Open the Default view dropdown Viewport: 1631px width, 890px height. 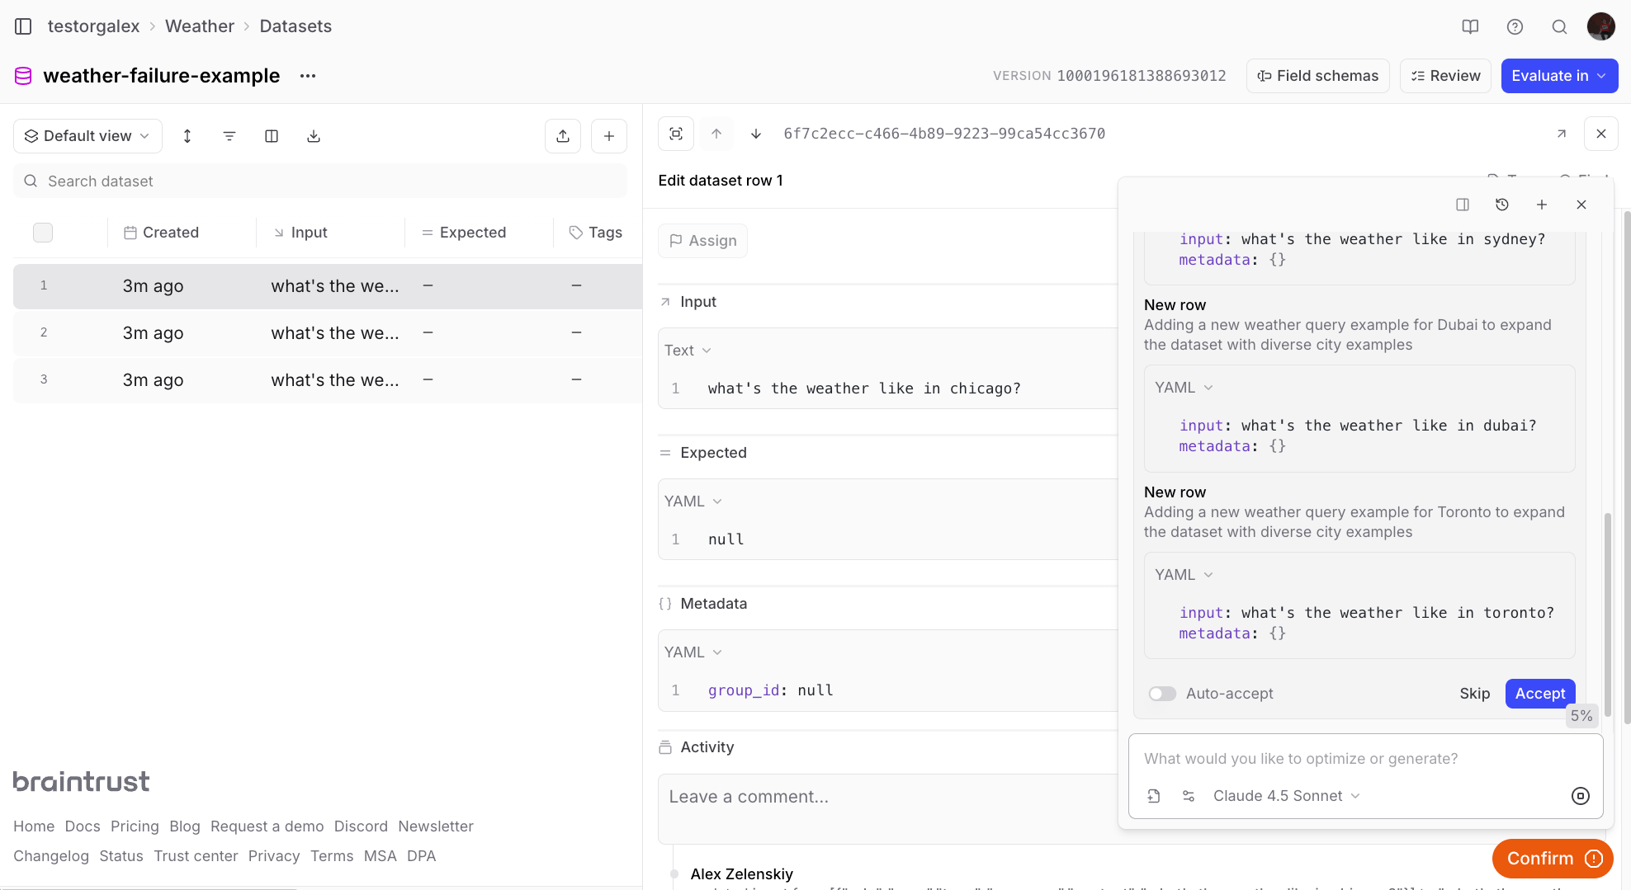[87, 136]
